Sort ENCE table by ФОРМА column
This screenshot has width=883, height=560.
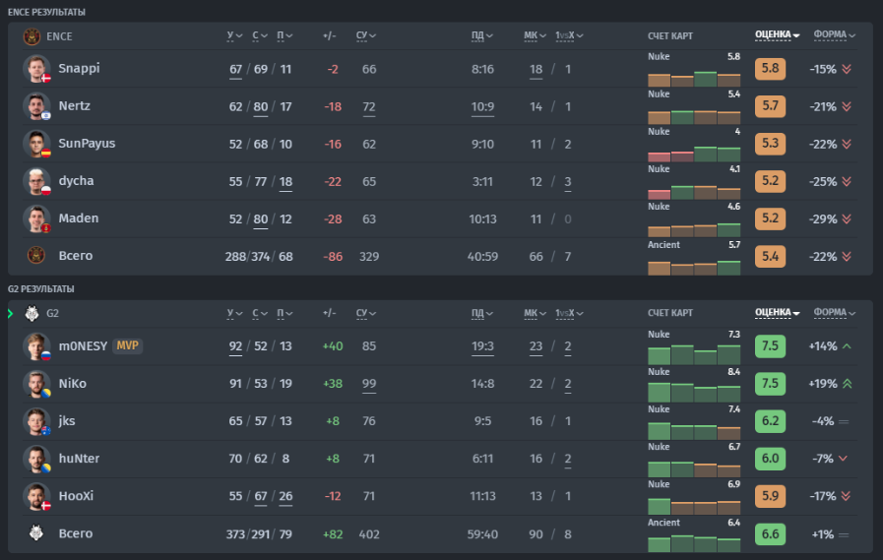coord(835,34)
